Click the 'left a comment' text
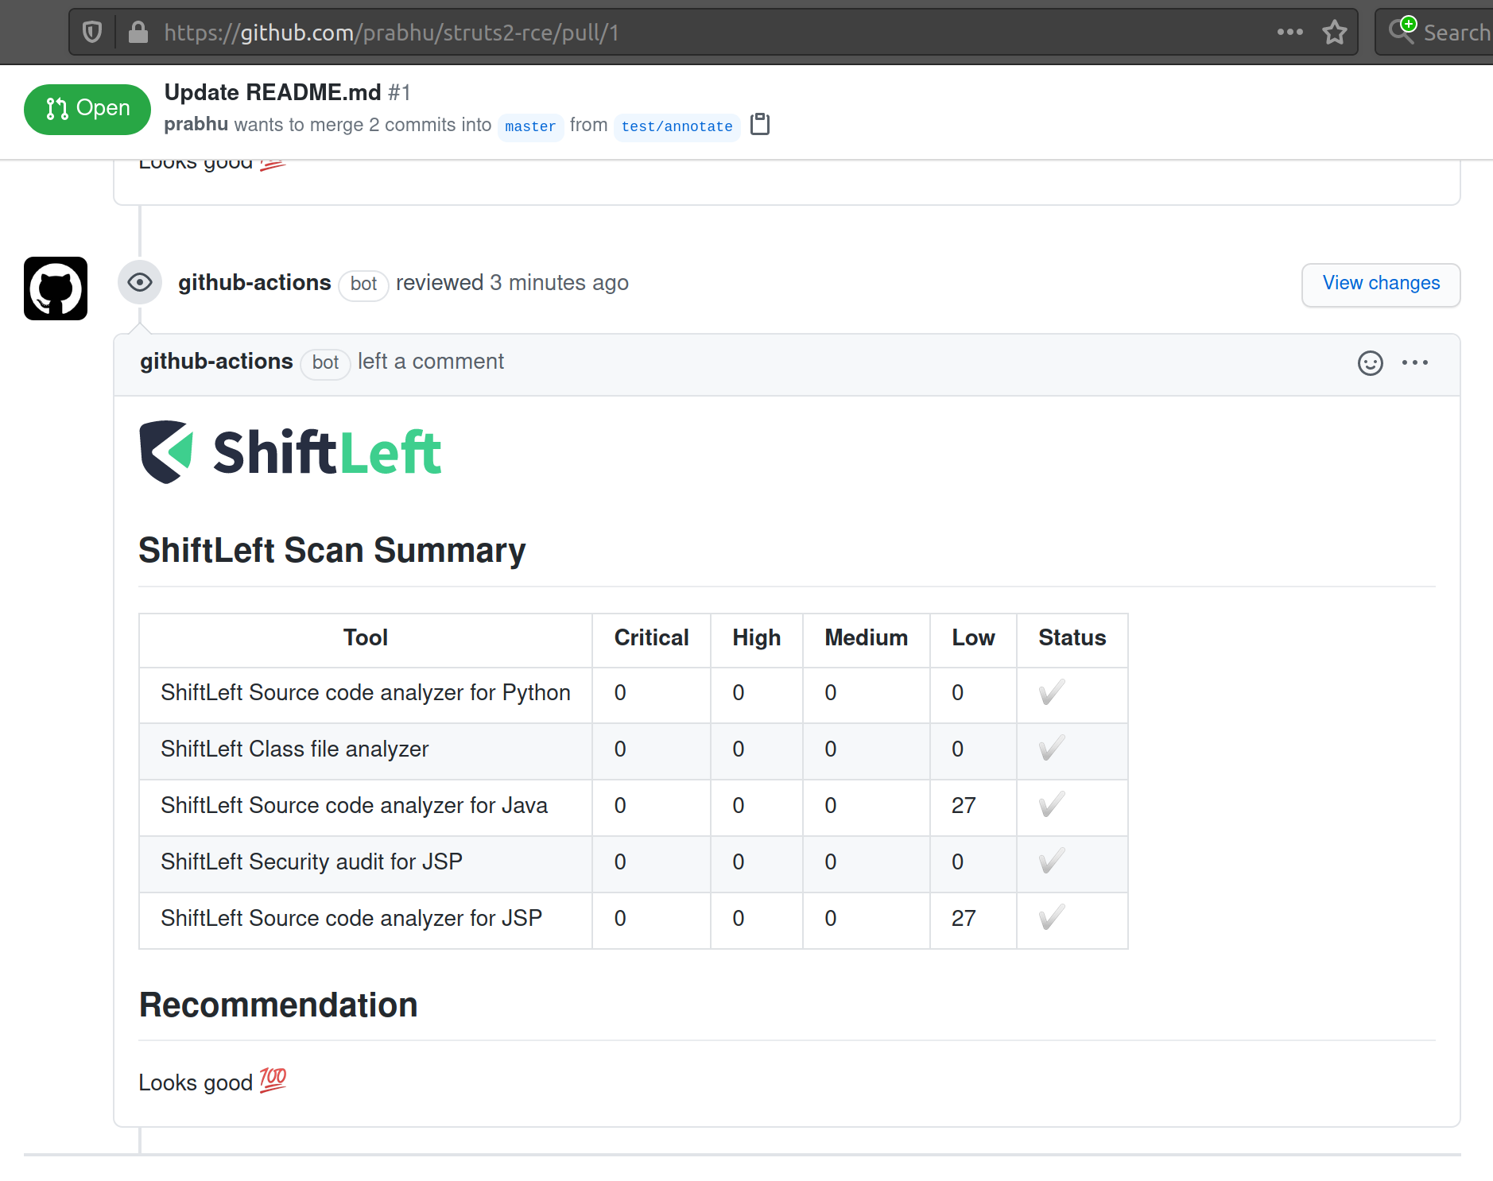The height and width of the screenshot is (1181, 1493). coord(431,362)
